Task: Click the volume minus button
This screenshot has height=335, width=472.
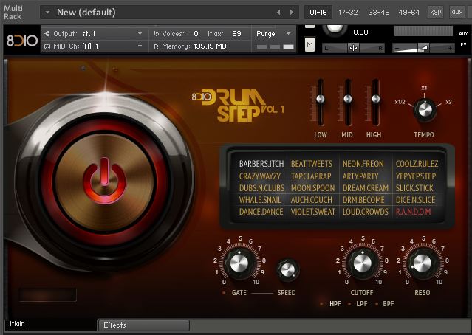Action: pyautogui.click(x=397, y=49)
